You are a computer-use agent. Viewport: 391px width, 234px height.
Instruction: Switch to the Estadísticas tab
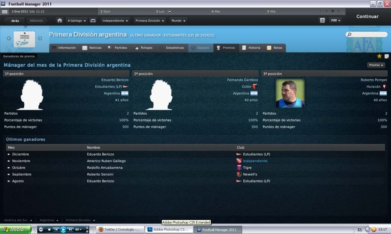click(172, 48)
